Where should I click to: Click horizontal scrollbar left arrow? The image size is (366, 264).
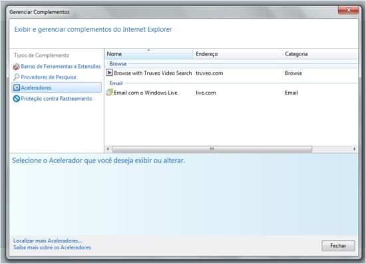pyautogui.click(x=108, y=149)
